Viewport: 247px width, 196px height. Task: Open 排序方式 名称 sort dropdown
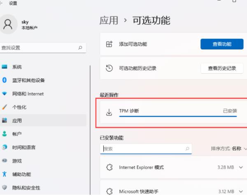[x=229, y=148]
